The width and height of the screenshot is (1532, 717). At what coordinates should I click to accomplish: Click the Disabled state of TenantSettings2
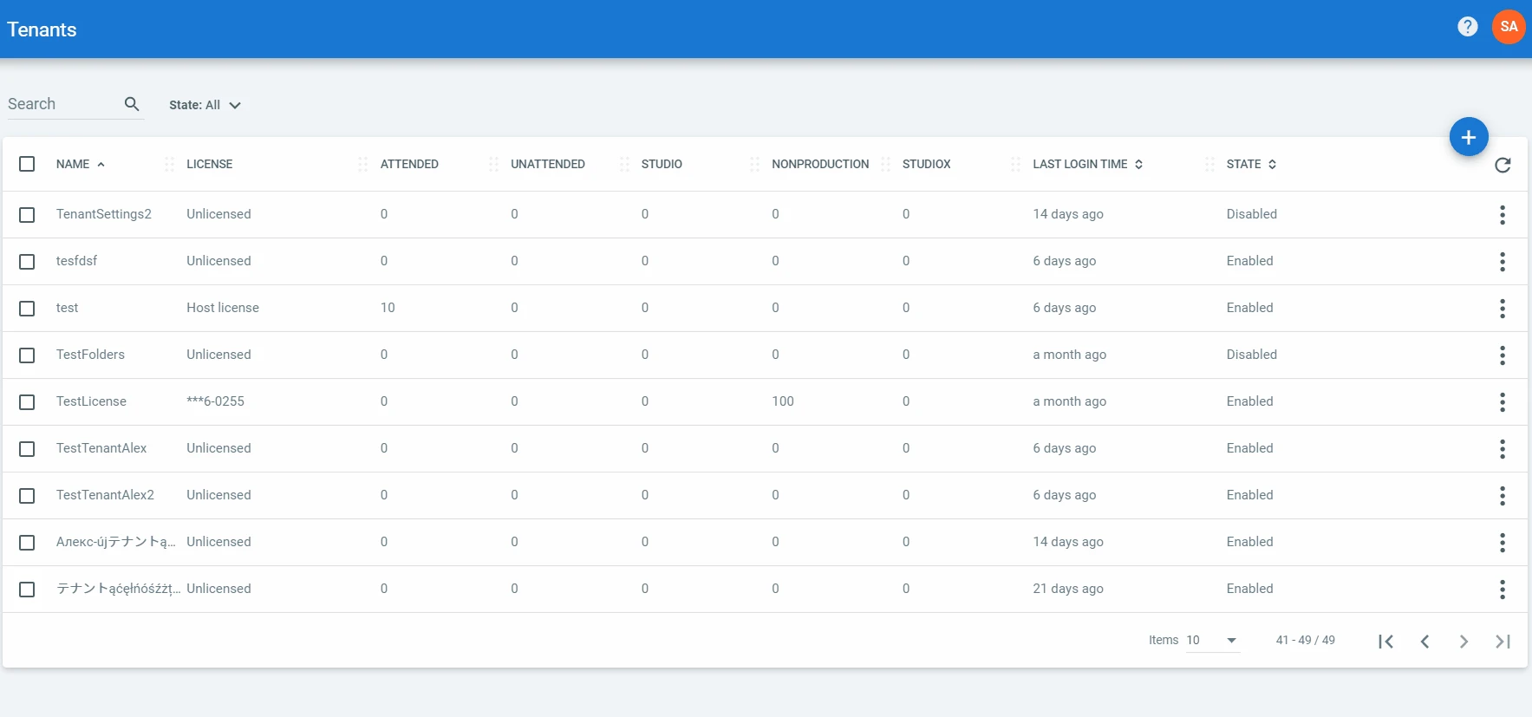[x=1252, y=214]
